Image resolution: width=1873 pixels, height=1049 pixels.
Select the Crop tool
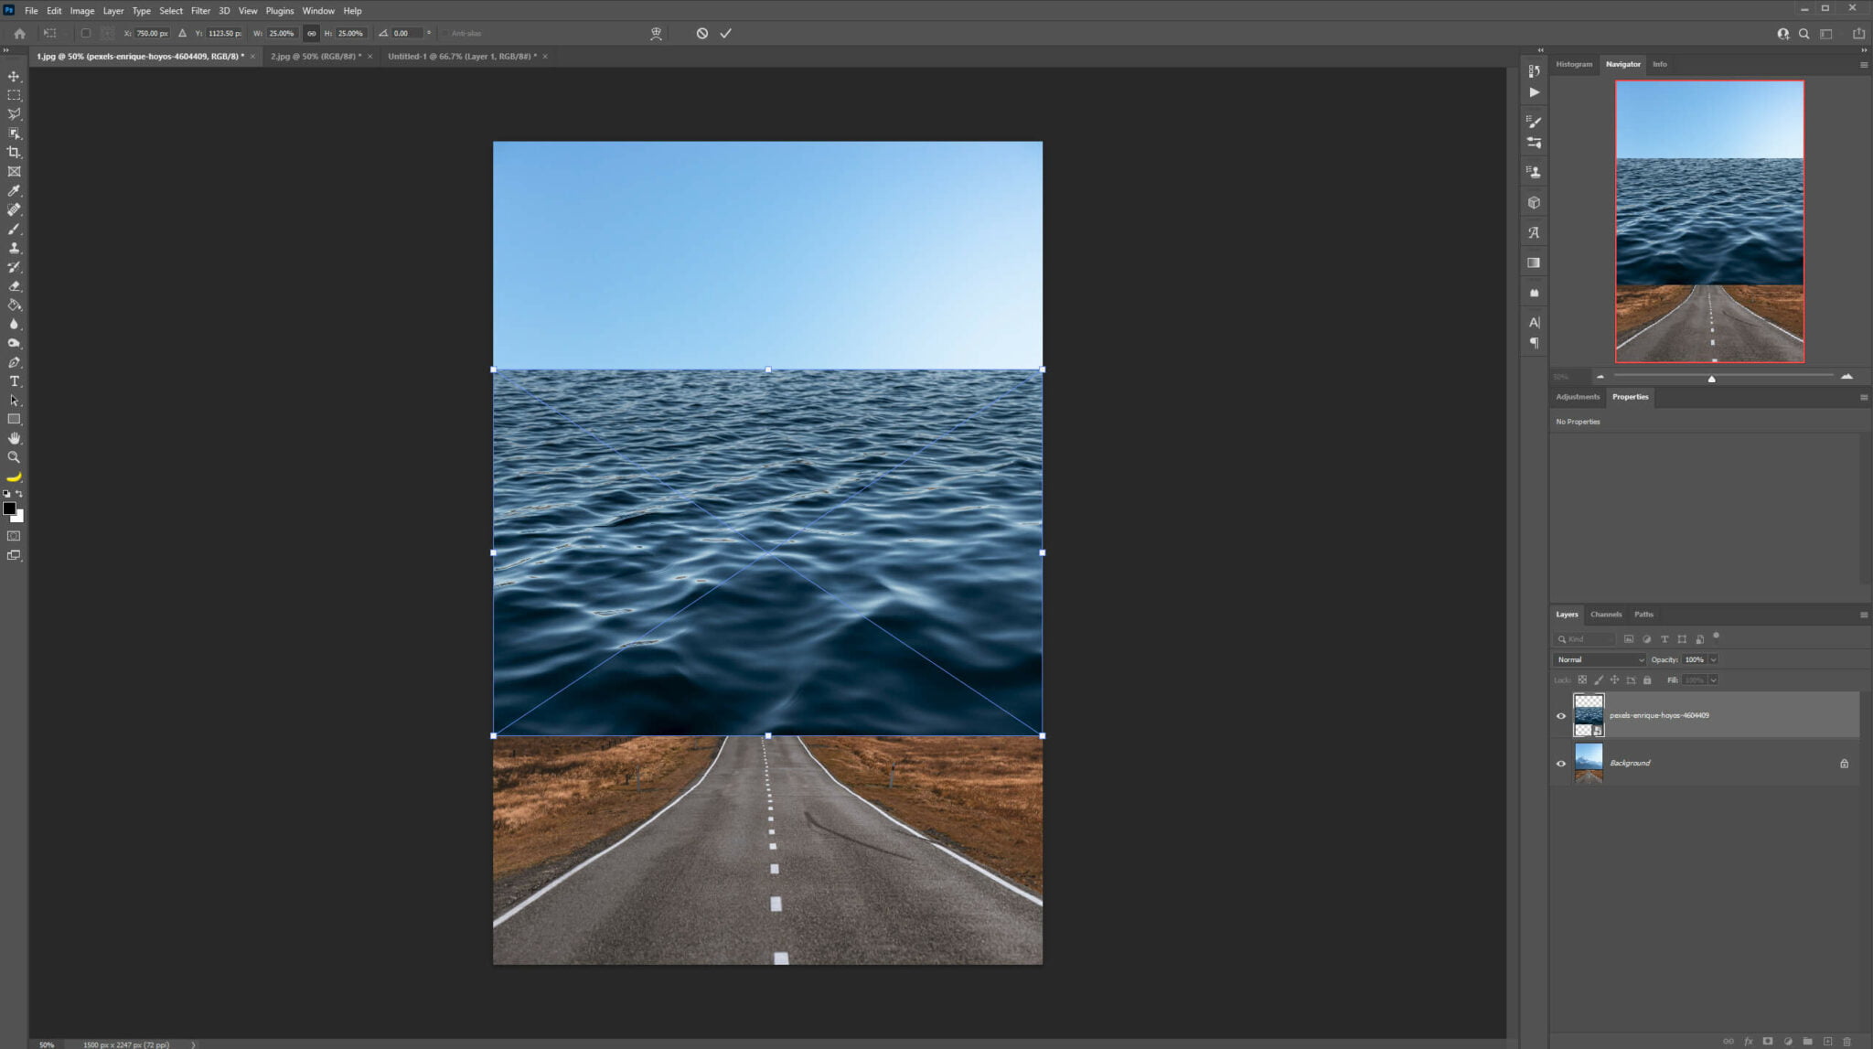[x=15, y=153]
